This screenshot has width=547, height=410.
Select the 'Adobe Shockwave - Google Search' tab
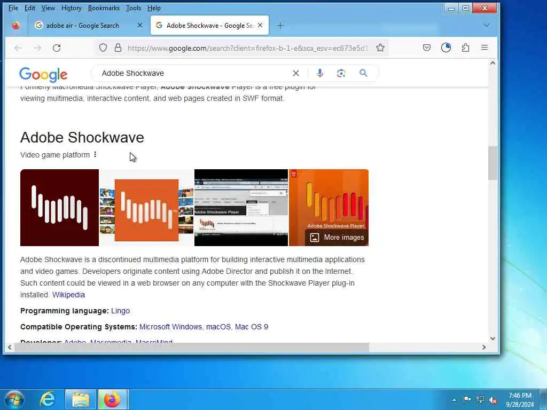[209, 26]
